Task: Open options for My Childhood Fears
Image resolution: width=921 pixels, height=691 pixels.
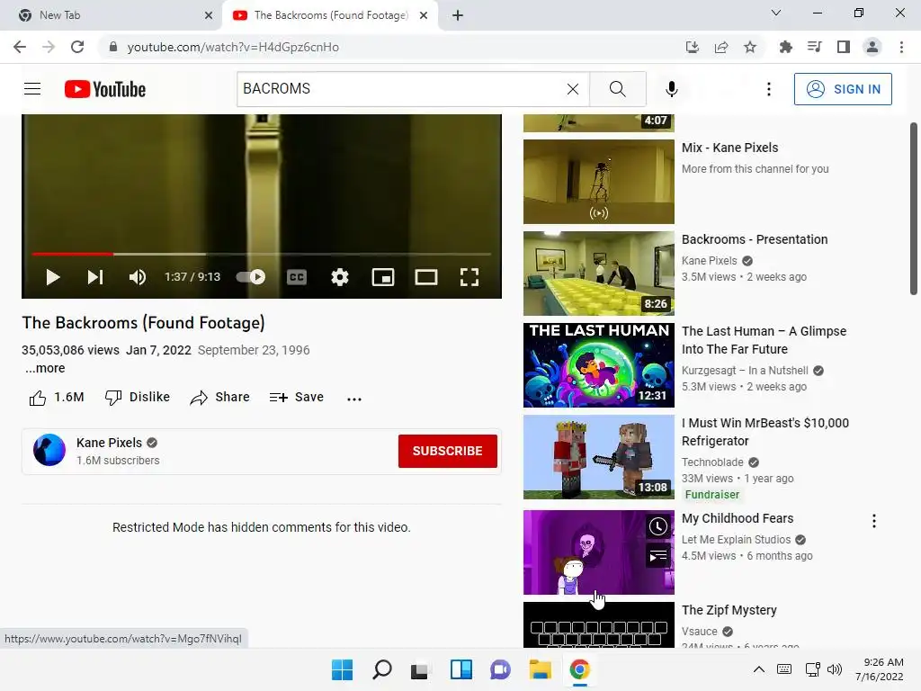Action: 874,521
